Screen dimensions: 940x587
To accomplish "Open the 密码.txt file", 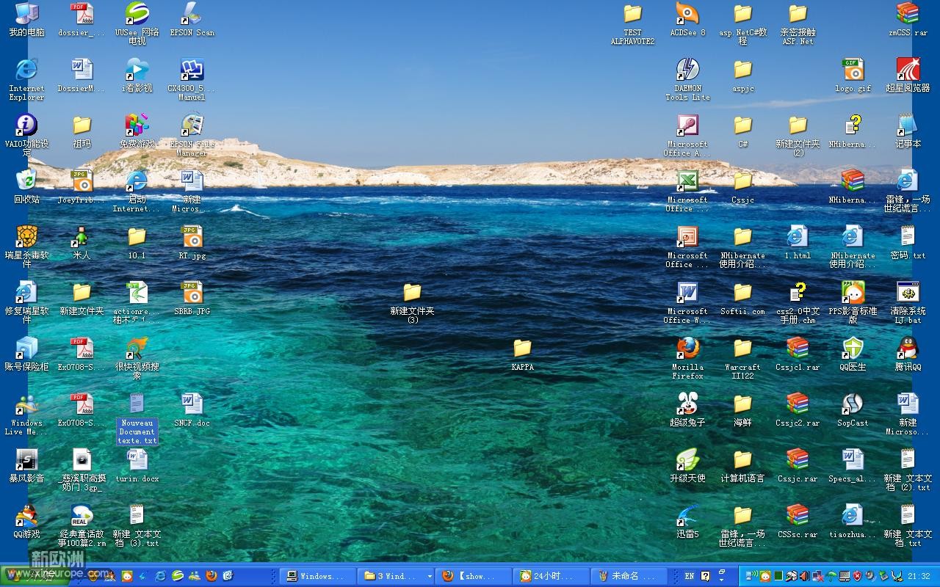I will (908, 241).
